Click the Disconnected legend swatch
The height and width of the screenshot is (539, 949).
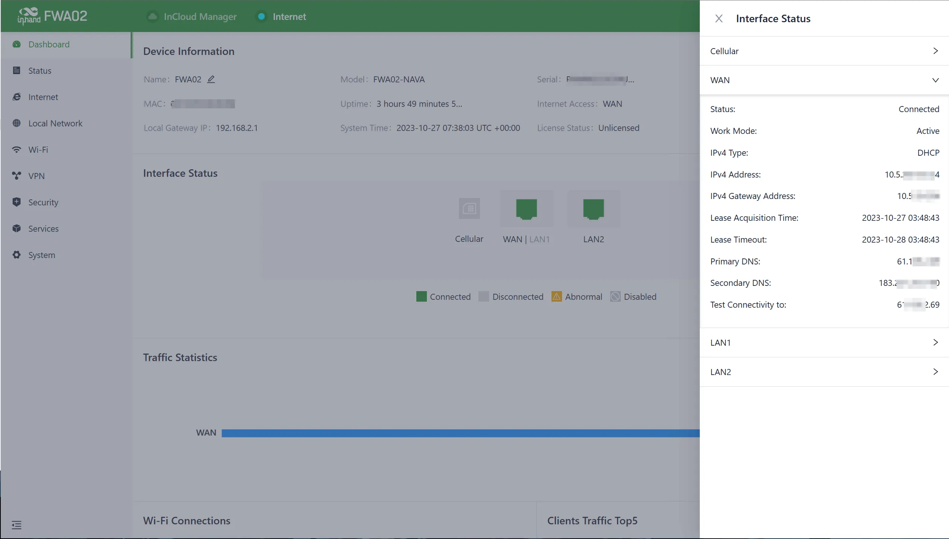point(483,296)
